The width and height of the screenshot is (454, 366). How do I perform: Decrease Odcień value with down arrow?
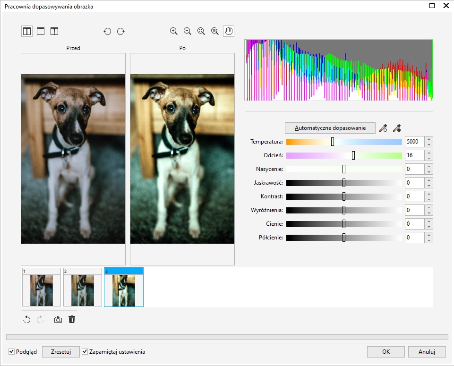[428, 158]
